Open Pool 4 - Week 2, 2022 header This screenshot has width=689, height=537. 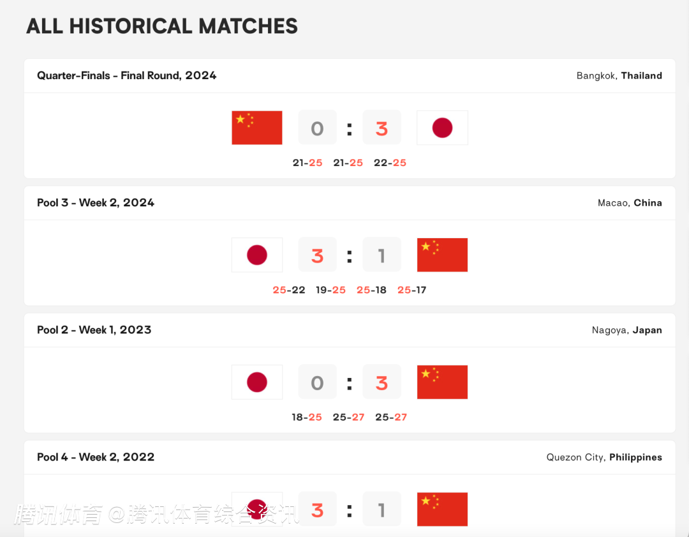click(x=96, y=457)
